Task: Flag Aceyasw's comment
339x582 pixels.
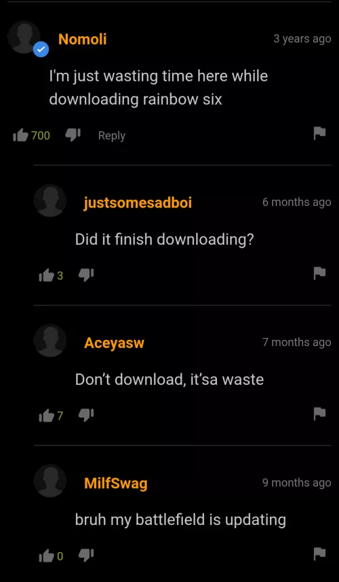Action: coord(319,413)
